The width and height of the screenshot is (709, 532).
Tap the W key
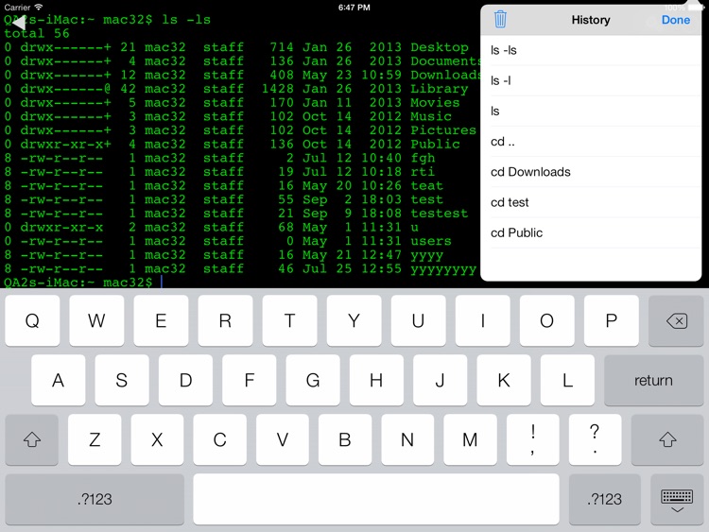(96, 321)
